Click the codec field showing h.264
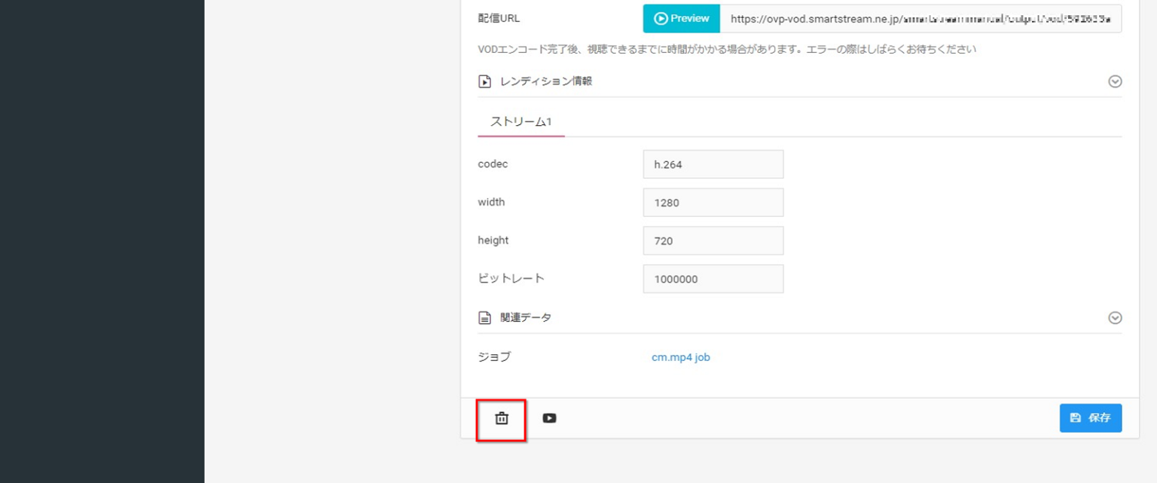1157x483 pixels. pos(713,164)
